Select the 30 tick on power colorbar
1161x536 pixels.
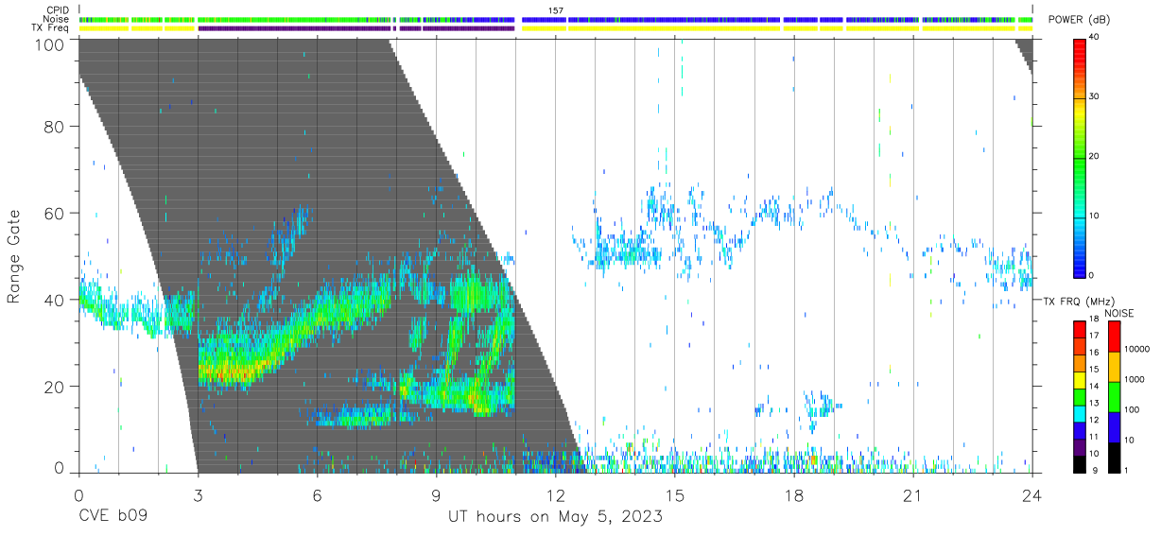pyautogui.click(x=1097, y=96)
